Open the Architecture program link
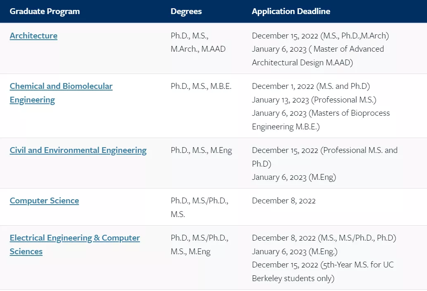Image resolution: width=427 pixels, height=291 pixels. (x=33, y=36)
